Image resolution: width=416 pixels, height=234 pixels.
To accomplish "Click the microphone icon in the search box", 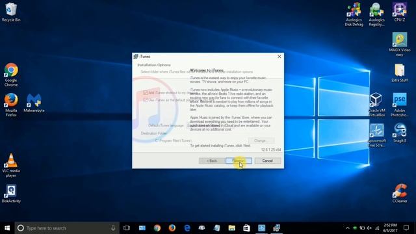I will 113,228.
